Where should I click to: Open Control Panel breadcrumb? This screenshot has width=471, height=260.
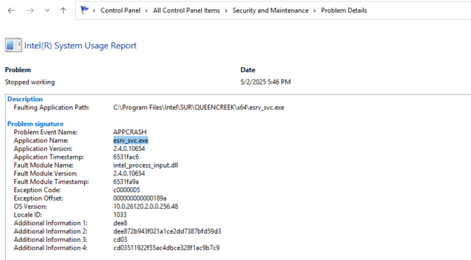[x=121, y=10]
